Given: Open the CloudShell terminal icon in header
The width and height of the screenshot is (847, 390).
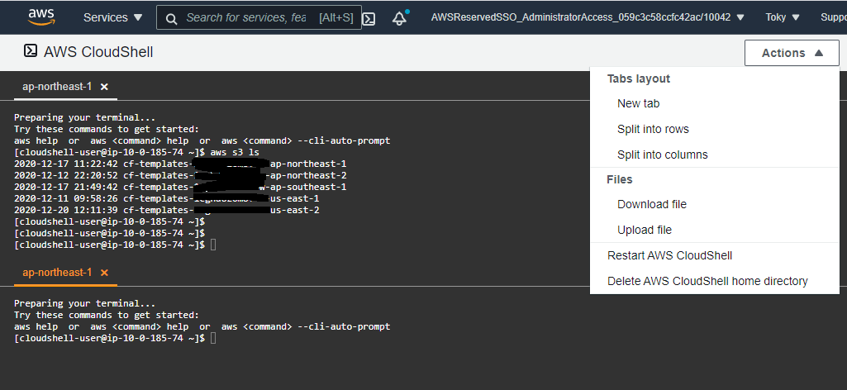Looking at the screenshot, I should click(369, 18).
